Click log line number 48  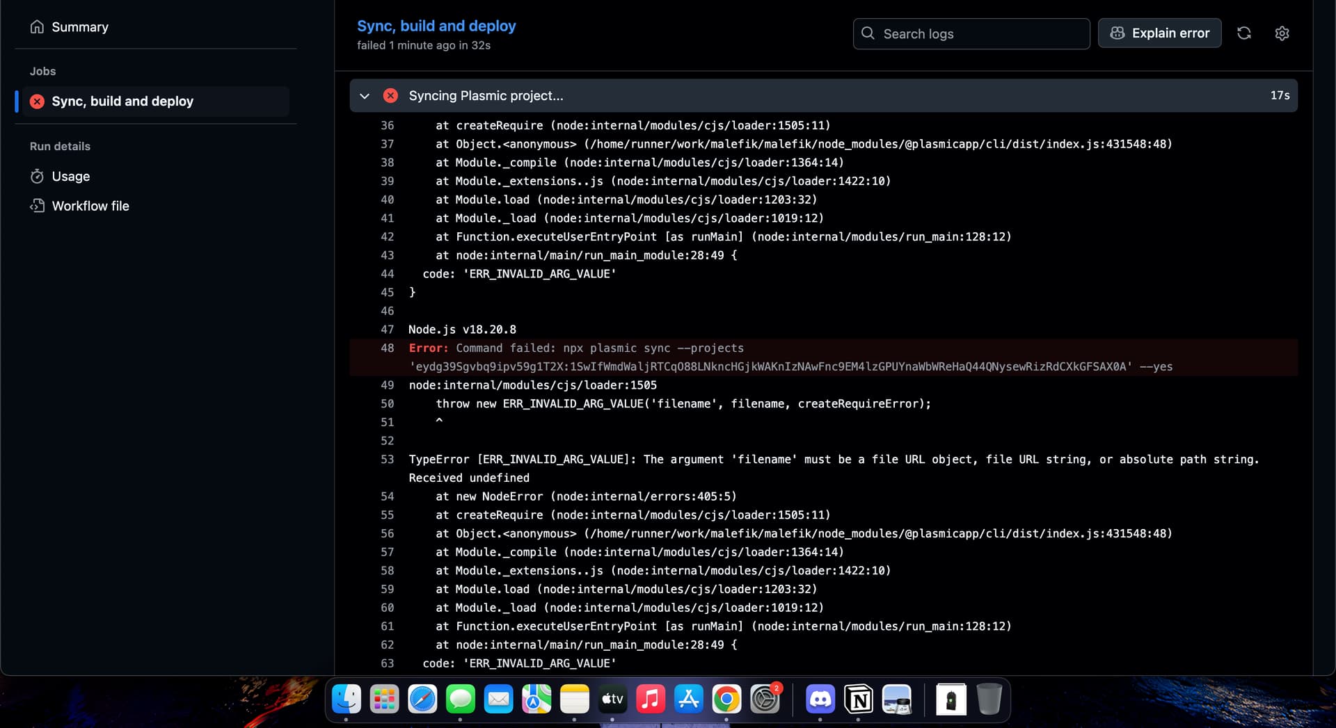coord(387,348)
